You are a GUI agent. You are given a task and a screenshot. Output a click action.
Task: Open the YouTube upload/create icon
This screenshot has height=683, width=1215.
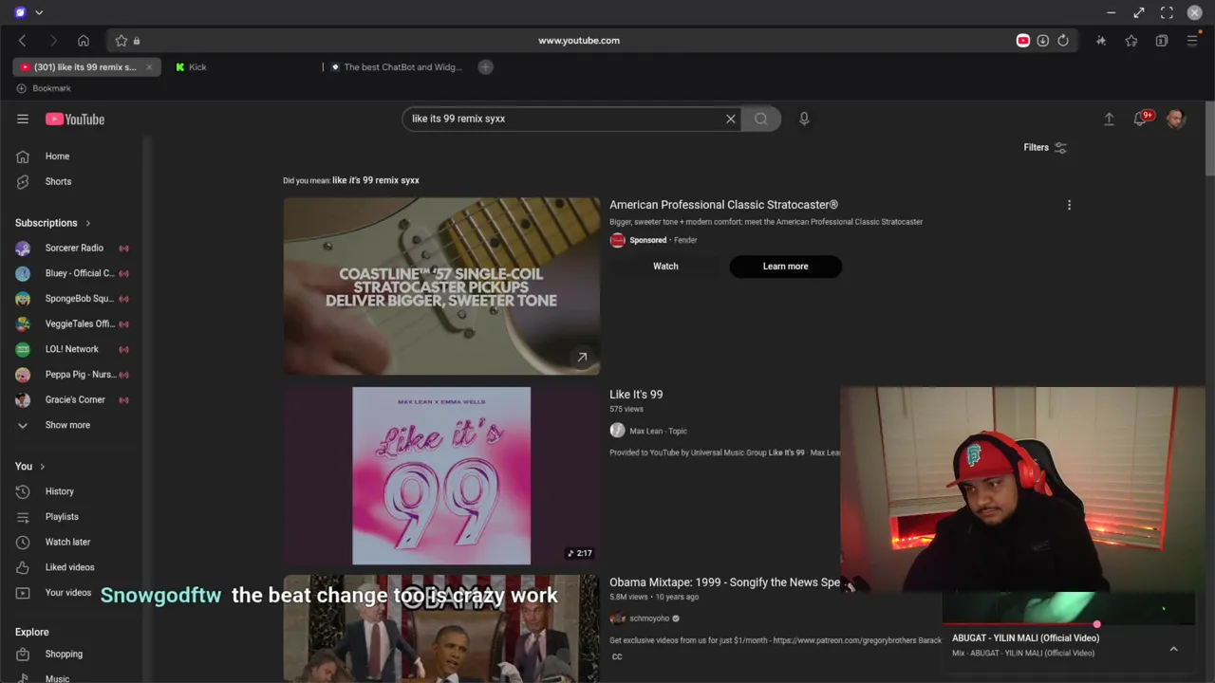tap(1109, 119)
